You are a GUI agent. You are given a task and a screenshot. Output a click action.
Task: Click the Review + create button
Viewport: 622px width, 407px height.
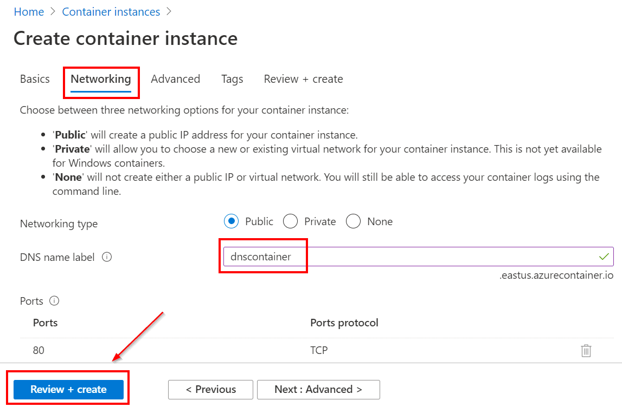[68, 389]
